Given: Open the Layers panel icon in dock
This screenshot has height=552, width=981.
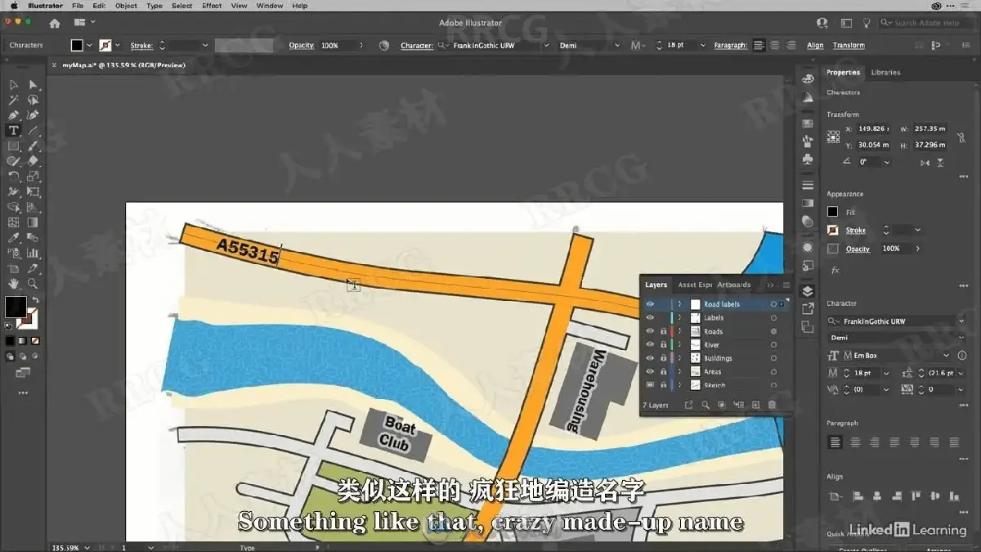Looking at the screenshot, I should pyautogui.click(x=808, y=291).
